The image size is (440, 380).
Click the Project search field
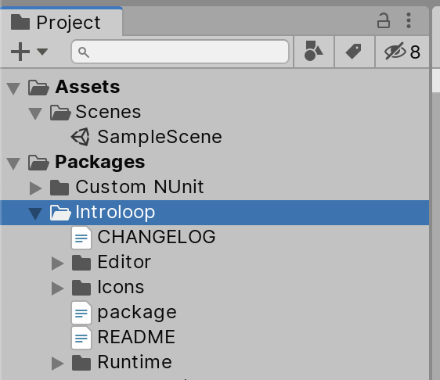pyautogui.click(x=180, y=52)
